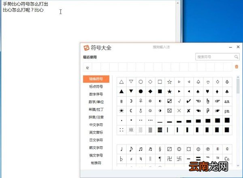Viewport: 243px width, 178px height.
Task: Insert the pilcrow paragraph symbol ¶
Action: pos(160,159)
